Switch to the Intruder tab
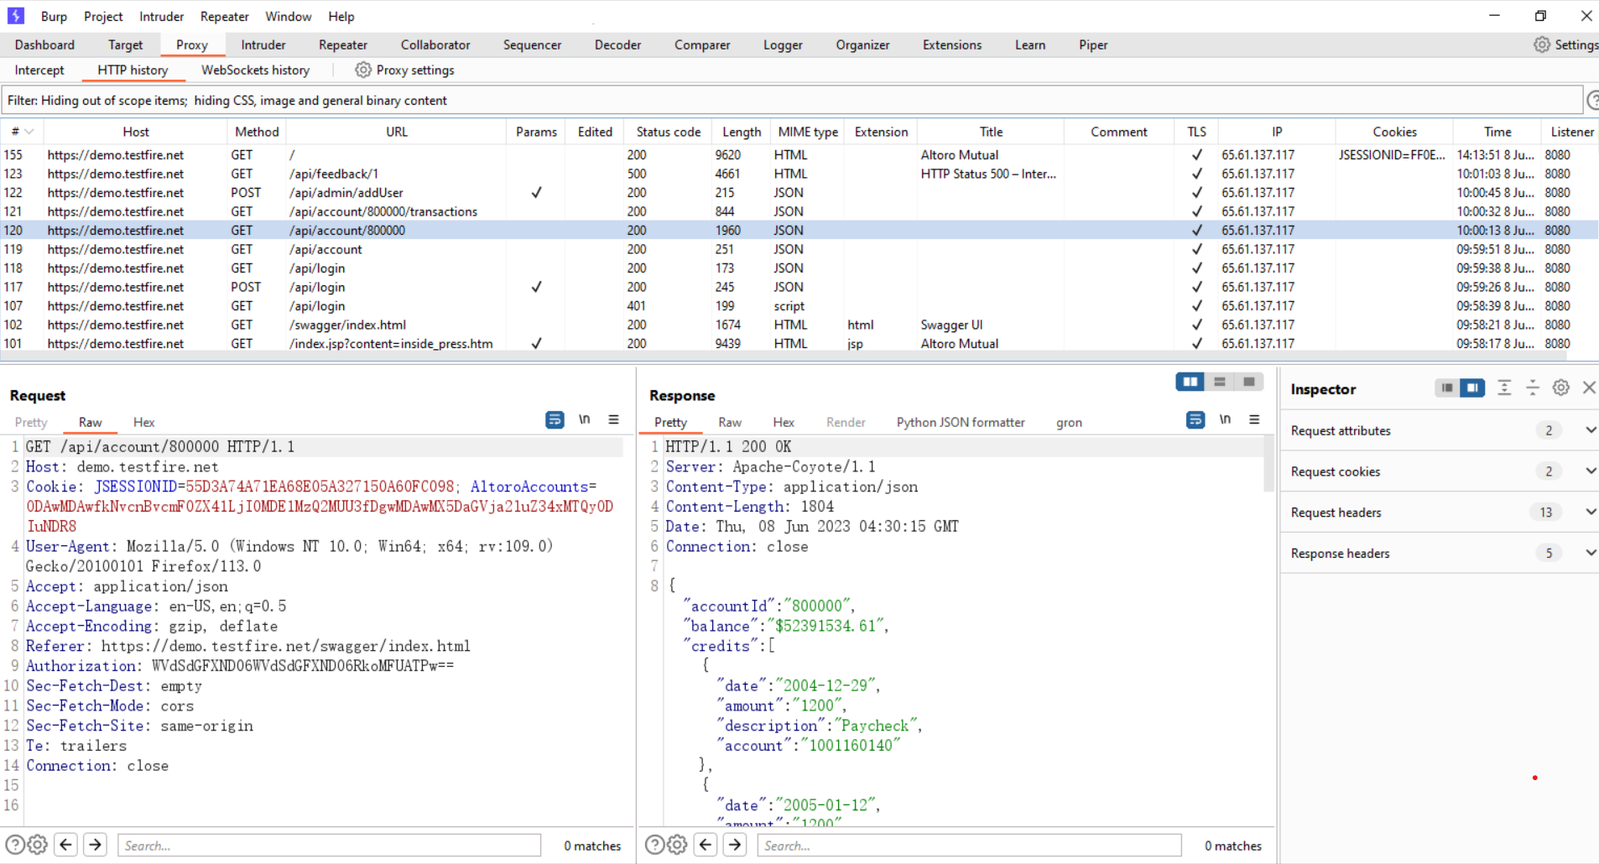Viewport: 1599px width, 864px height. (263, 44)
